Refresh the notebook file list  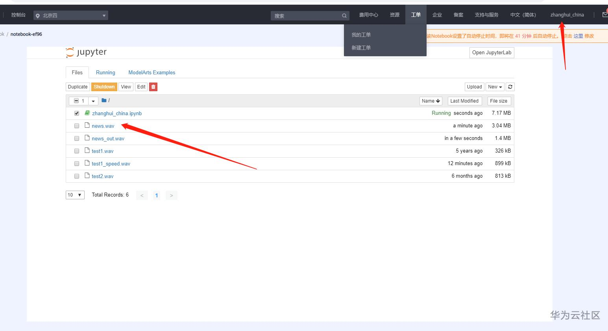pyautogui.click(x=510, y=87)
